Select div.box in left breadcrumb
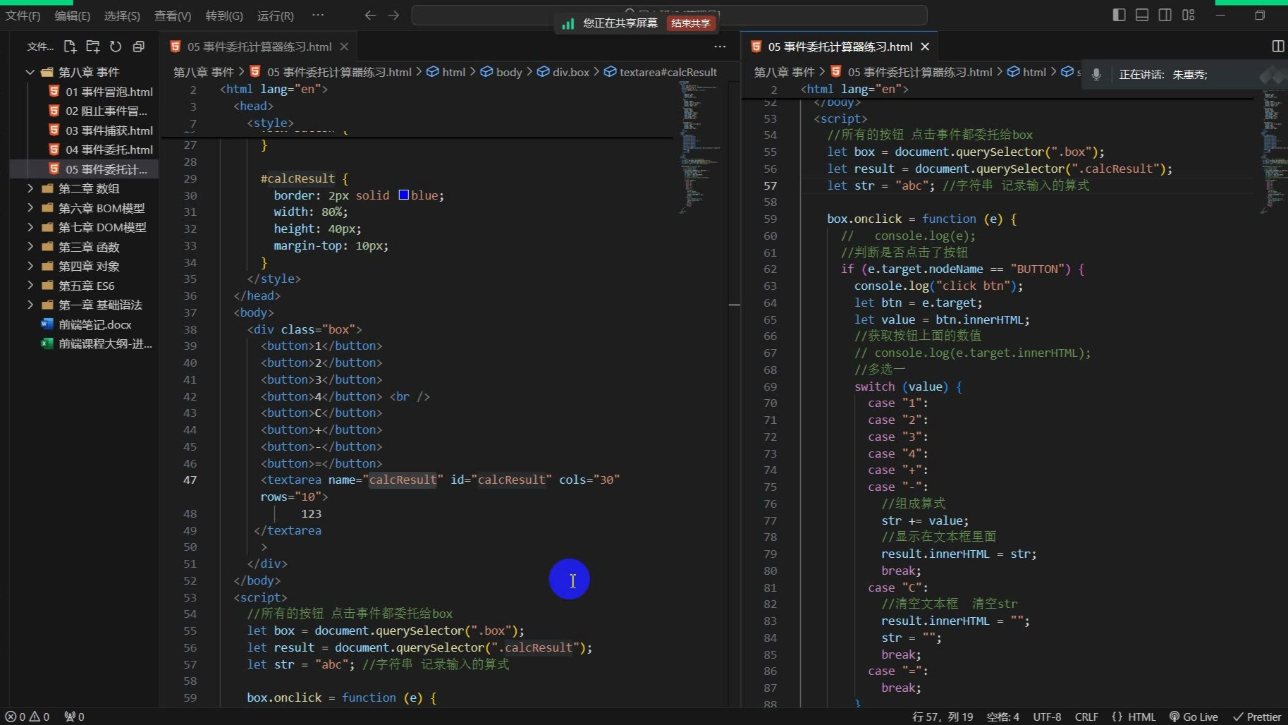The image size is (1288, 725). click(x=563, y=72)
